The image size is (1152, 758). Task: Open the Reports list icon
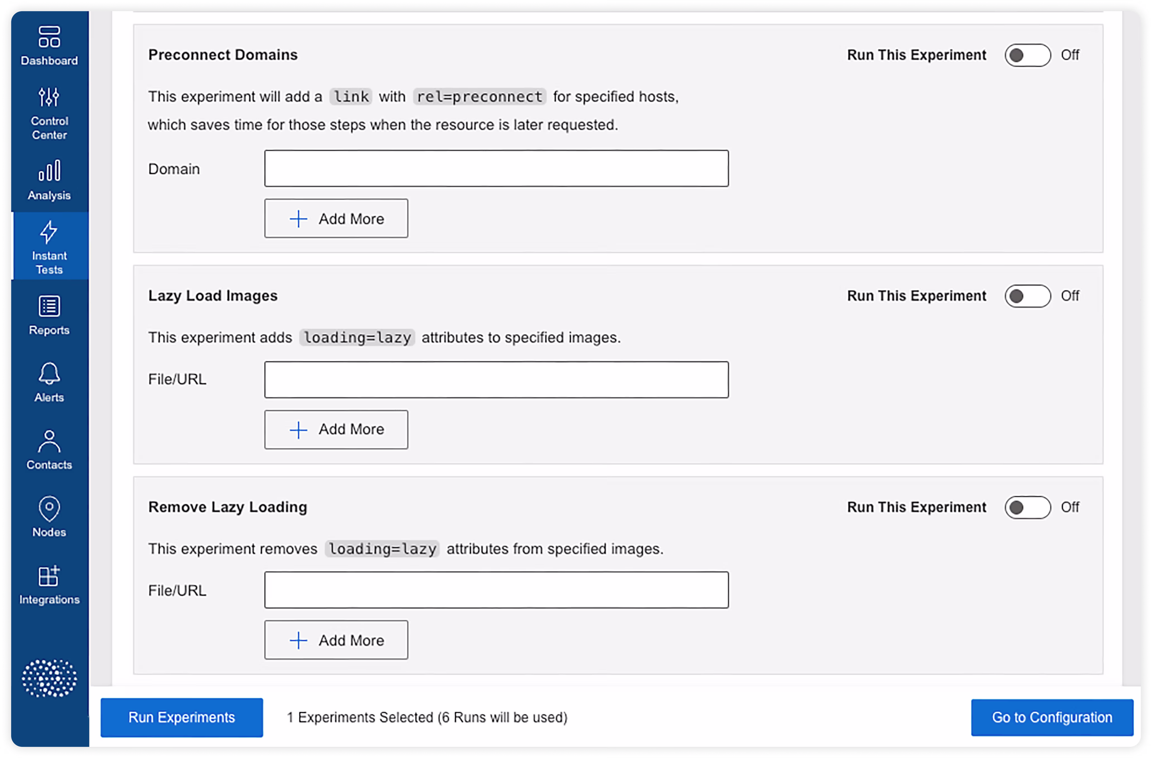click(x=49, y=306)
